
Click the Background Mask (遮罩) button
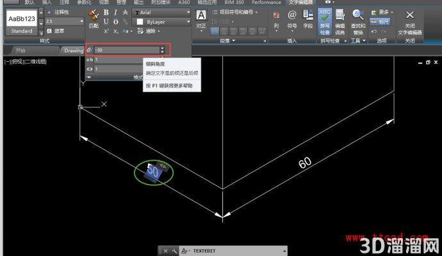[56, 31]
